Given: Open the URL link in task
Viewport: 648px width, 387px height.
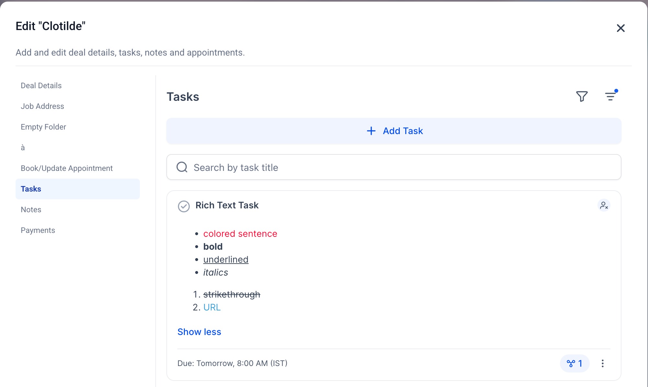Looking at the screenshot, I should tap(212, 307).
